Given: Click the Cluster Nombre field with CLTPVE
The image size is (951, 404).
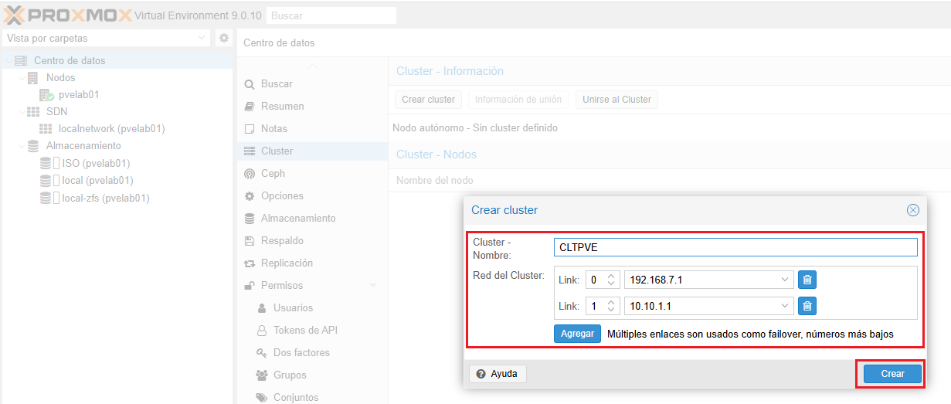Looking at the screenshot, I should pos(735,247).
